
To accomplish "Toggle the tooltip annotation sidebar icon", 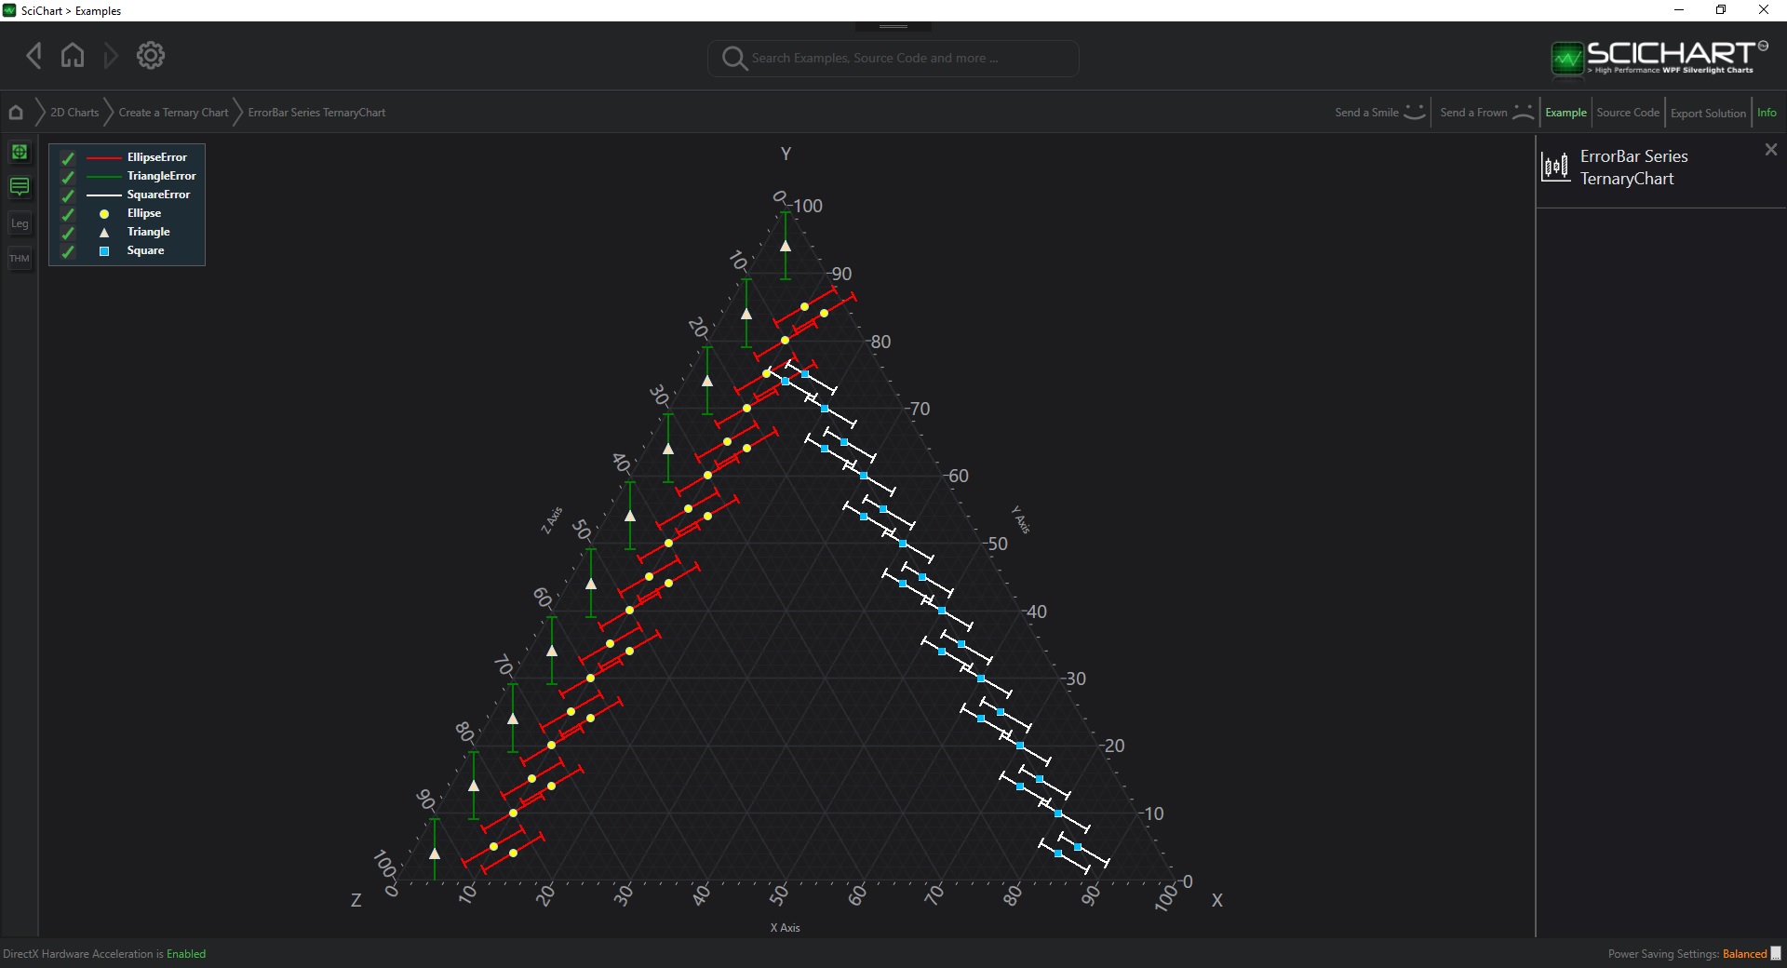I will [20, 187].
